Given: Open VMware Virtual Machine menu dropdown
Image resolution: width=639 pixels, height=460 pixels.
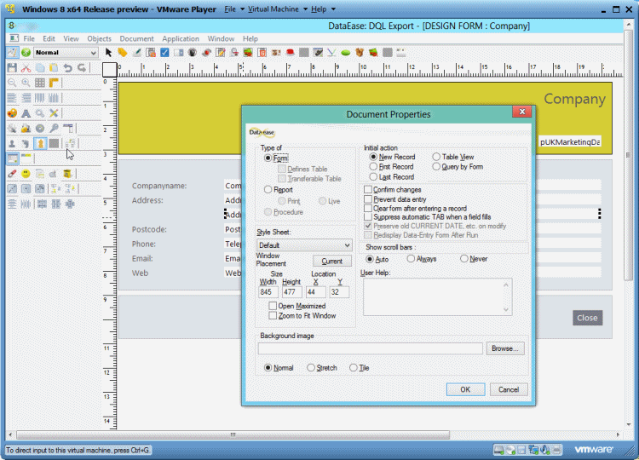Looking at the screenshot, I should (277, 9).
